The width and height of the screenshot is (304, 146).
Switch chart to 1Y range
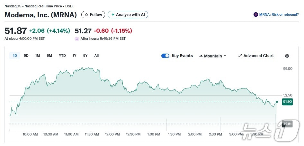(x=74, y=56)
